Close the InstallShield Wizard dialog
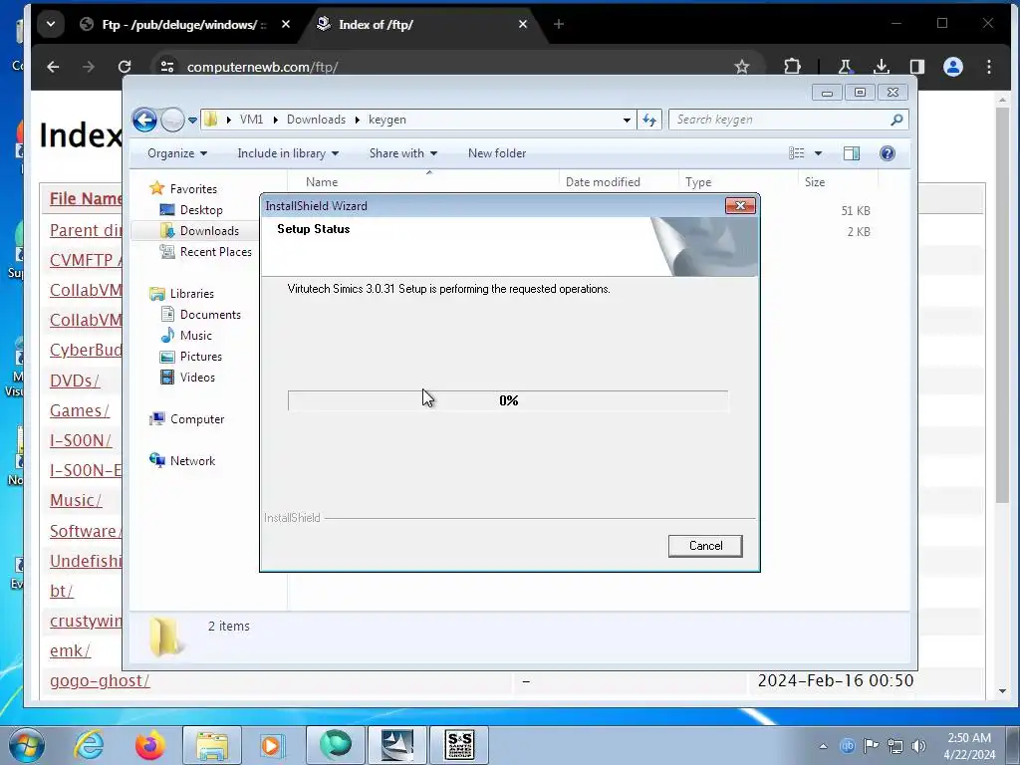1020x765 pixels. point(740,205)
